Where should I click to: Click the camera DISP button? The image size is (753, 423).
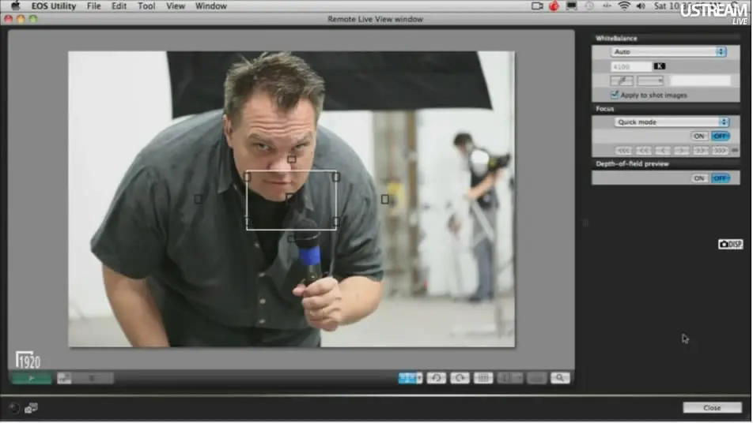(730, 245)
